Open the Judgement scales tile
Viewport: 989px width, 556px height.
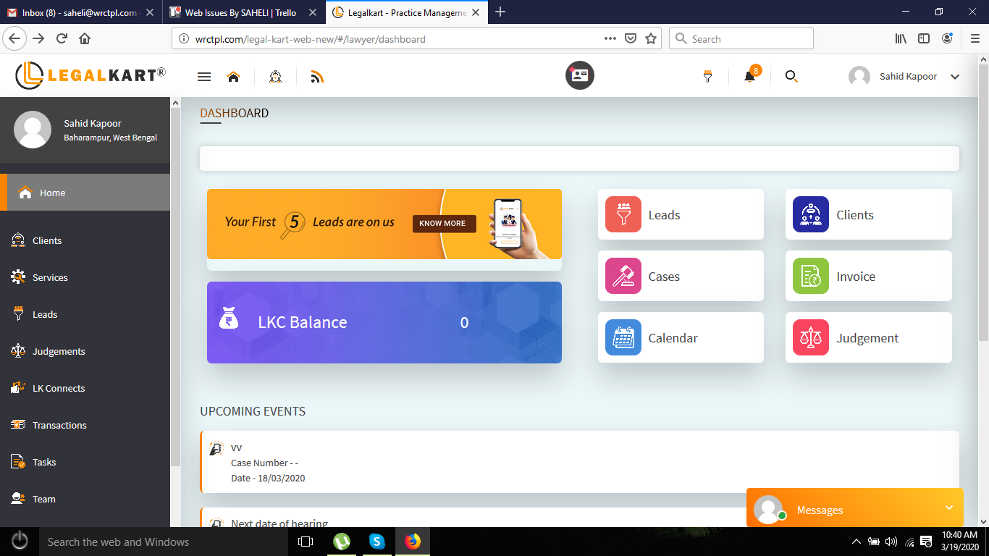(x=867, y=338)
